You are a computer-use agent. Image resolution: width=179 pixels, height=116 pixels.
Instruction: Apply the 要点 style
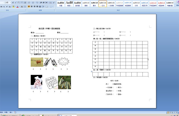(x=94, y=4)
